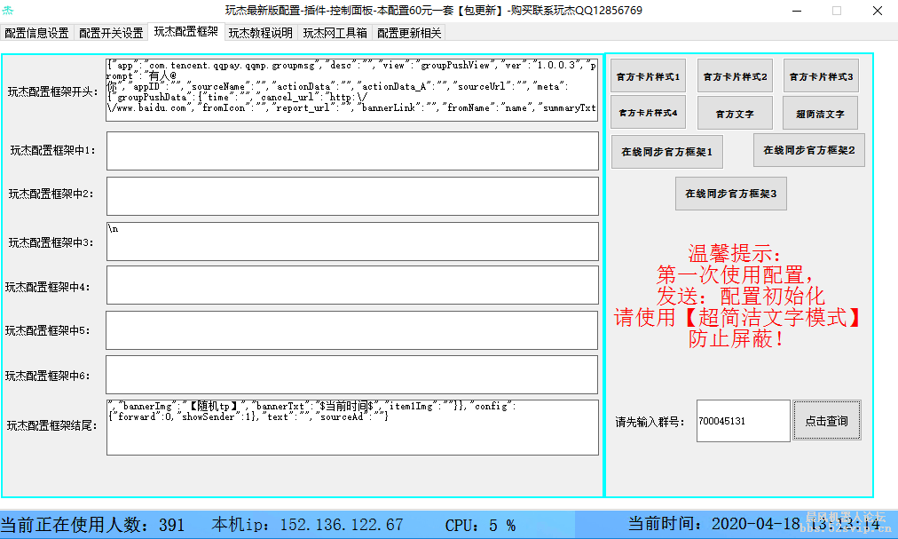Image resolution: width=898 pixels, height=539 pixels.
Task: Apply 官方卡片样式1 template
Action: click(x=648, y=76)
